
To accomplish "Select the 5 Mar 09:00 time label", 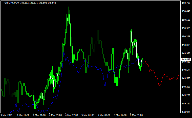I will tap(104, 115).
